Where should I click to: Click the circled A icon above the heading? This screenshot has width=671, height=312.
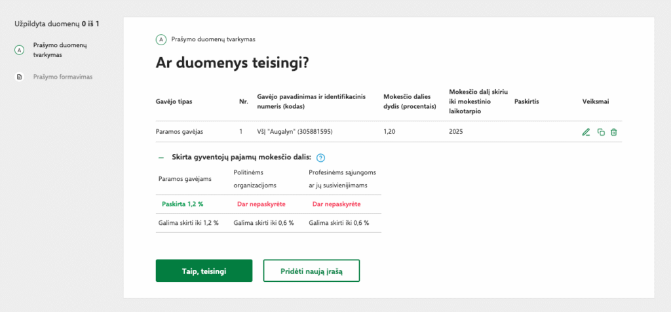pyautogui.click(x=161, y=39)
